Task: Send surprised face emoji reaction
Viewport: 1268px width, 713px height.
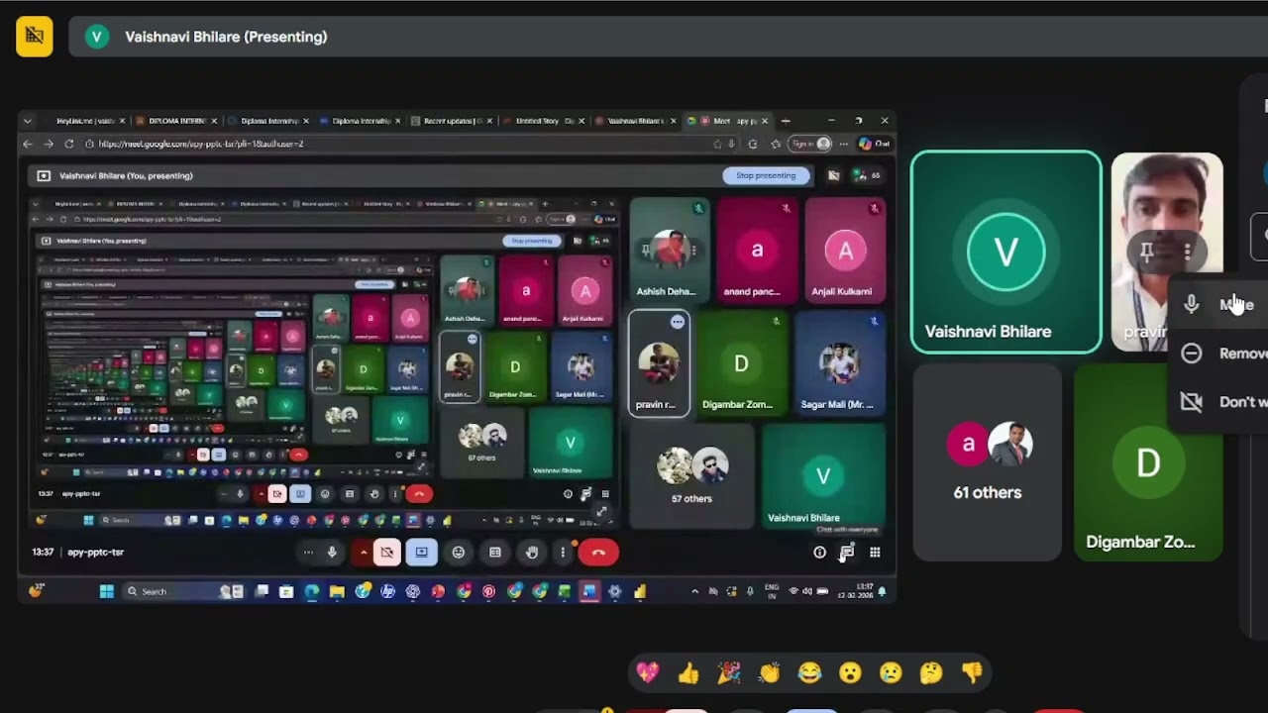Action: pos(850,673)
